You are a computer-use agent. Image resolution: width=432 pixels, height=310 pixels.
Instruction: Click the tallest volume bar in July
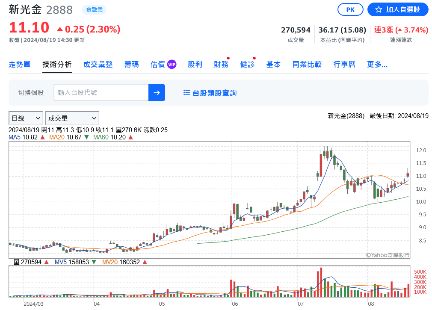(321, 282)
